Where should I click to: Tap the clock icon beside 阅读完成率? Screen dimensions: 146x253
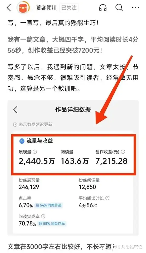(43, 216)
